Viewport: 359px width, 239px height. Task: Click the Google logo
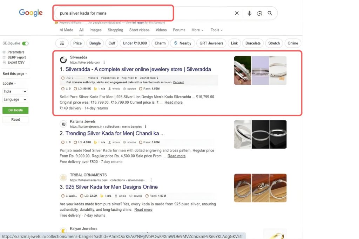[31, 13]
